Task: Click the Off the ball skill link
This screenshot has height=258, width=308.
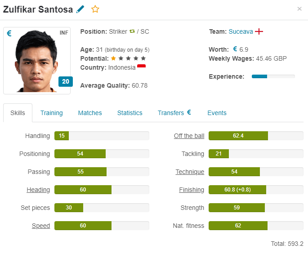Action: (189, 136)
